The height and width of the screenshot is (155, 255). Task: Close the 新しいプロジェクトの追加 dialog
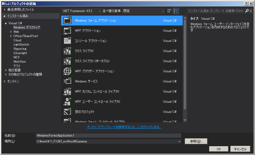click(x=251, y=4)
